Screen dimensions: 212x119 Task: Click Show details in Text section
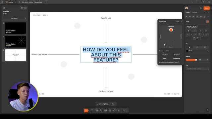(197, 38)
